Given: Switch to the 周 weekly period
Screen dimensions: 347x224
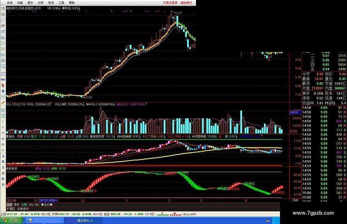Looking at the screenshot, I should point(3,162).
